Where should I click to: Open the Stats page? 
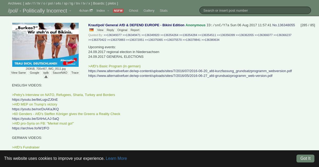163,11
